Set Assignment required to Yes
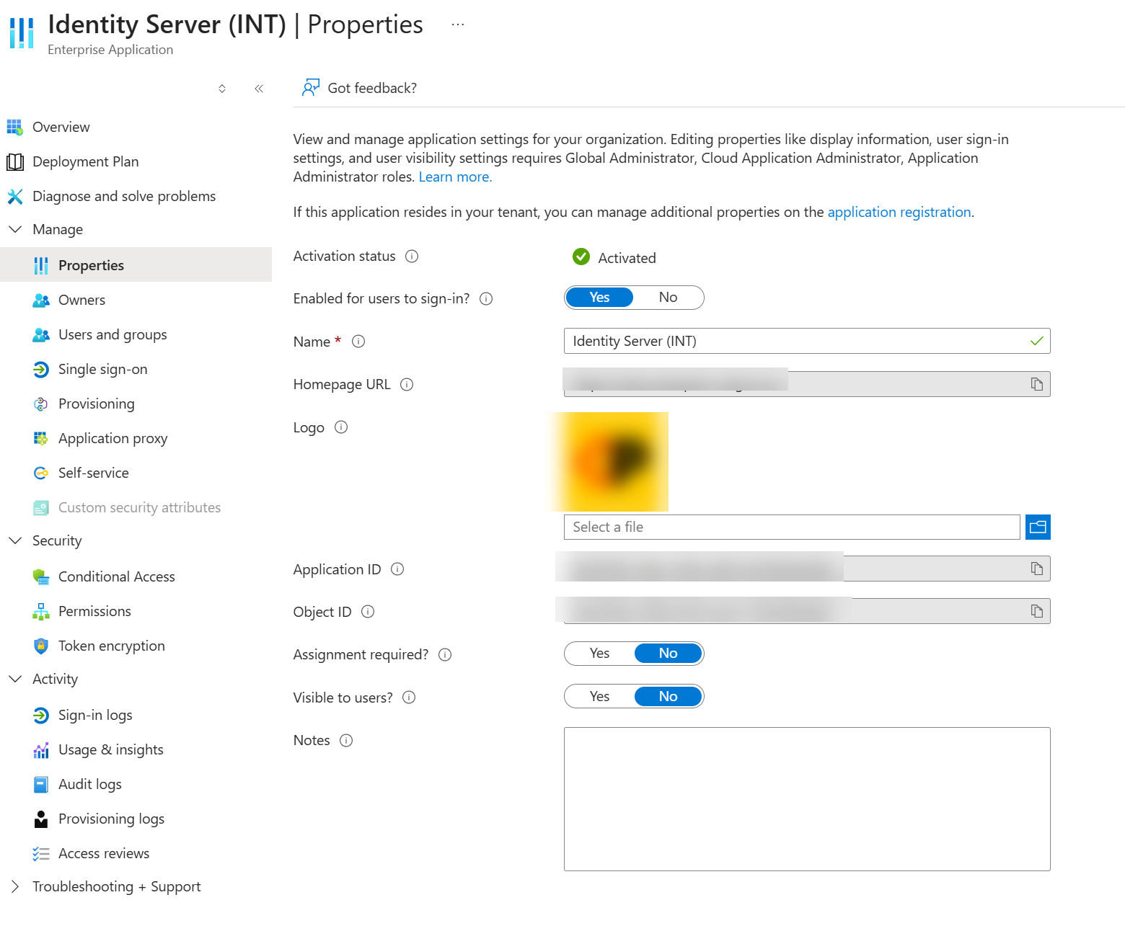This screenshot has height=931, width=1125. 599,654
